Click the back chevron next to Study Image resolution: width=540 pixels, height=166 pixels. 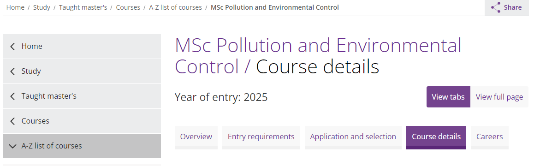point(13,71)
